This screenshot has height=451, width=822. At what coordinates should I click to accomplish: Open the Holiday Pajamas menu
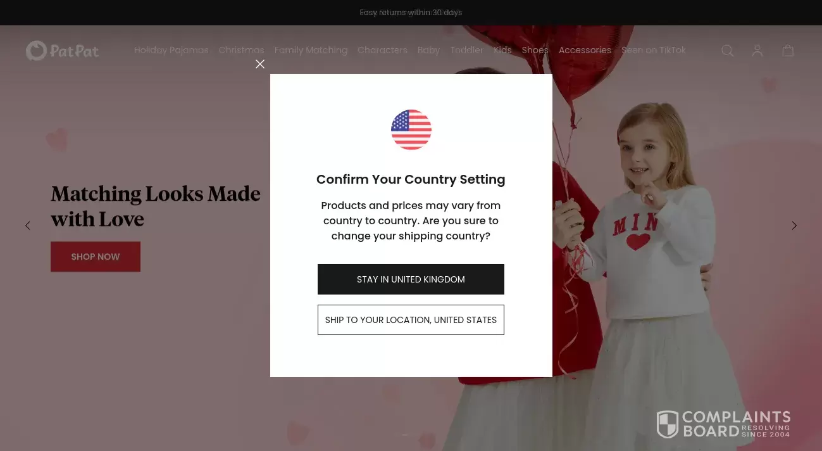point(171,50)
